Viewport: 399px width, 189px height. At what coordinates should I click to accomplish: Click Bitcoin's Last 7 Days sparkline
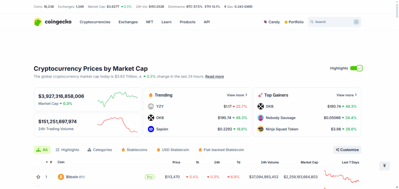pyautogui.click(x=341, y=177)
